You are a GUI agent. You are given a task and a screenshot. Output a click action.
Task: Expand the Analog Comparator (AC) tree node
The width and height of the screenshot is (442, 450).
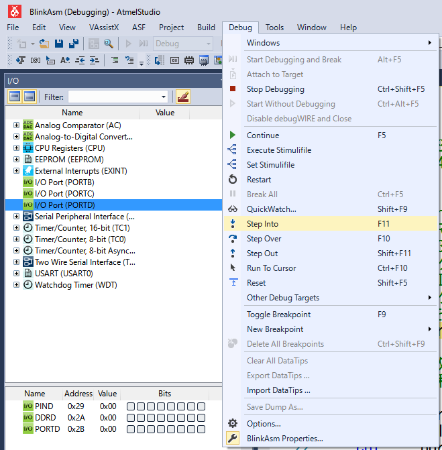[x=16, y=125]
